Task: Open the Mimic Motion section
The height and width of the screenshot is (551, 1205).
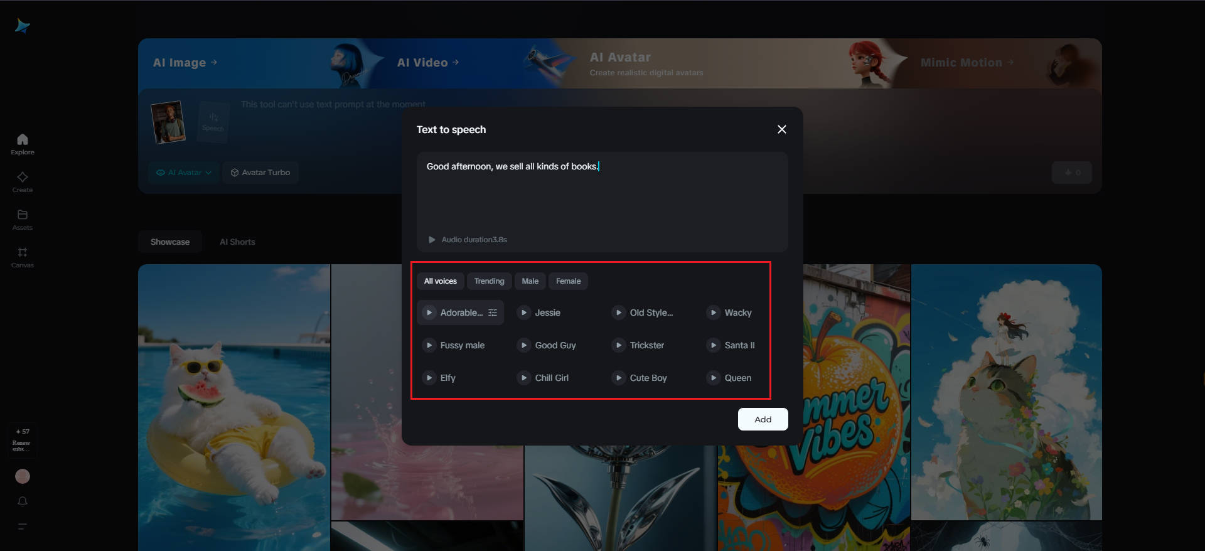Action: pyautogui.click(x=967, y=63)
